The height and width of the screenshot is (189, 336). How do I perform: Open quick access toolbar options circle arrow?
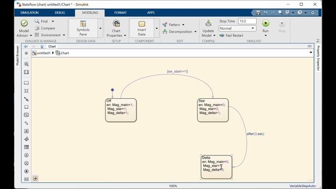coord(313,13)
